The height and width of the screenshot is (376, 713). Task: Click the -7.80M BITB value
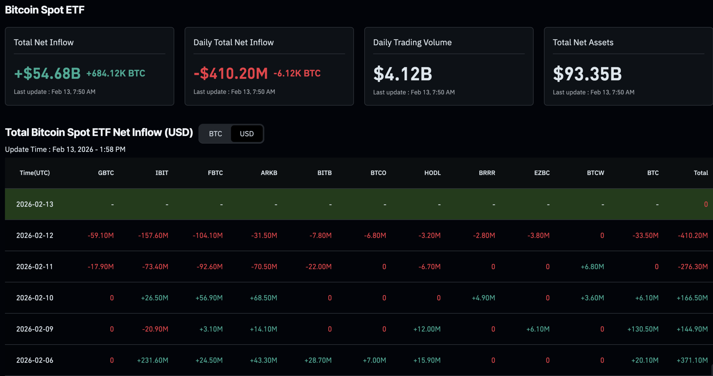321,235
